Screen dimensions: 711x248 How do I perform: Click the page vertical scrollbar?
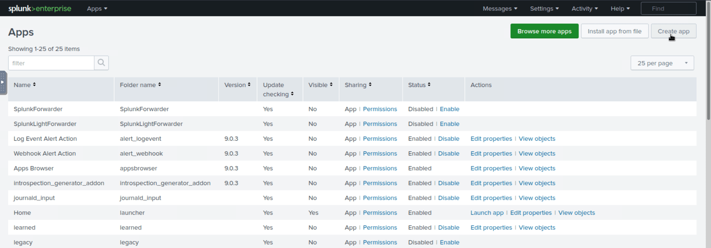(708, 60)
